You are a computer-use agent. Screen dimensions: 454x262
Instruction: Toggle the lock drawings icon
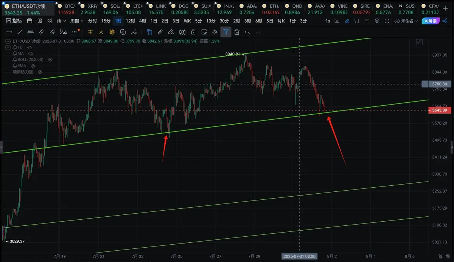193,32
